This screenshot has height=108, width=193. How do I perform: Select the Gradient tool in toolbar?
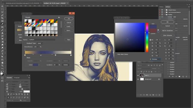pyautogui.click(x=2, y=42)
